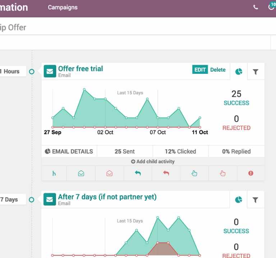Click EDIT on Offer free trial

tap(200, 70)
